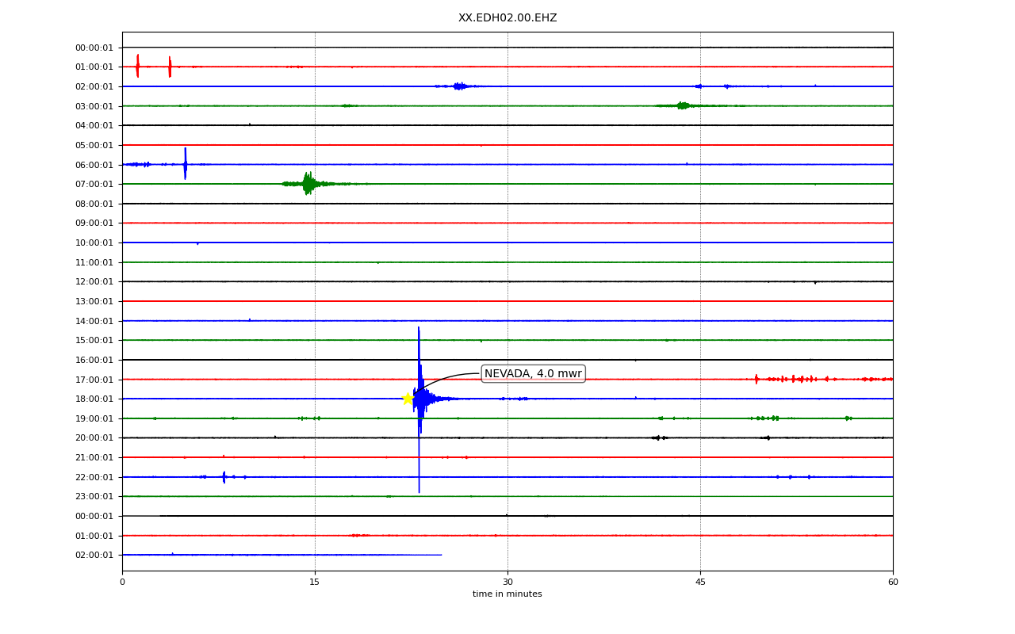This screenshot has width=1015, height=634.
Task: Click the first red spike on 01:00:01 trace
Action: coord(137,66)
